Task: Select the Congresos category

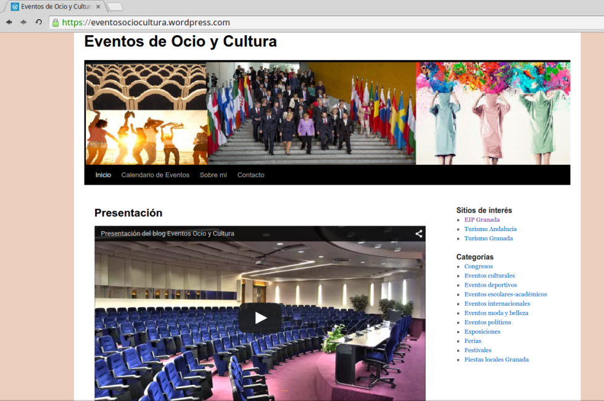Action: (x=478, y=266)
